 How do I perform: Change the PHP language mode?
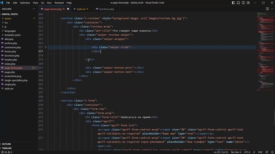point(260,152)
